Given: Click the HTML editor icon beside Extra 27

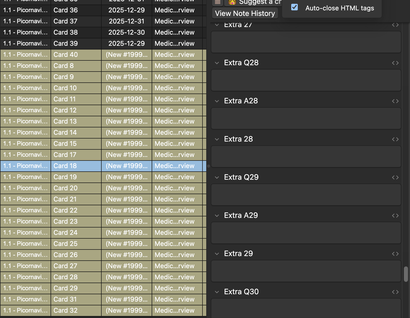Looking at the screenshot, I should 395,25.
